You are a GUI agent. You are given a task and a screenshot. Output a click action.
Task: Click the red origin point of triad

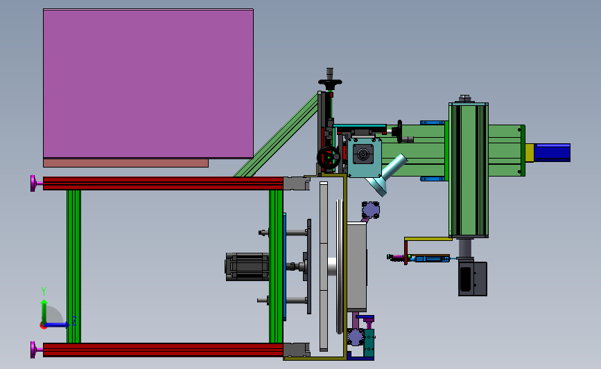point(43,326)
